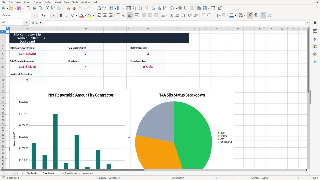Screen dimensions: 320x180
Task: Select the Clone Formatting paintbrush
Action: 69,8
